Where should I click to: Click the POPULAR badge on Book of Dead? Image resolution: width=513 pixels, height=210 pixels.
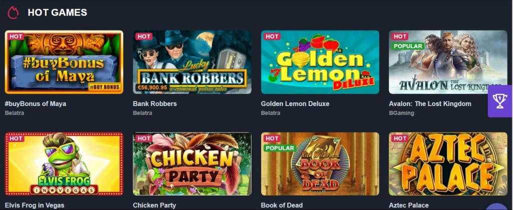click(280, 148)
